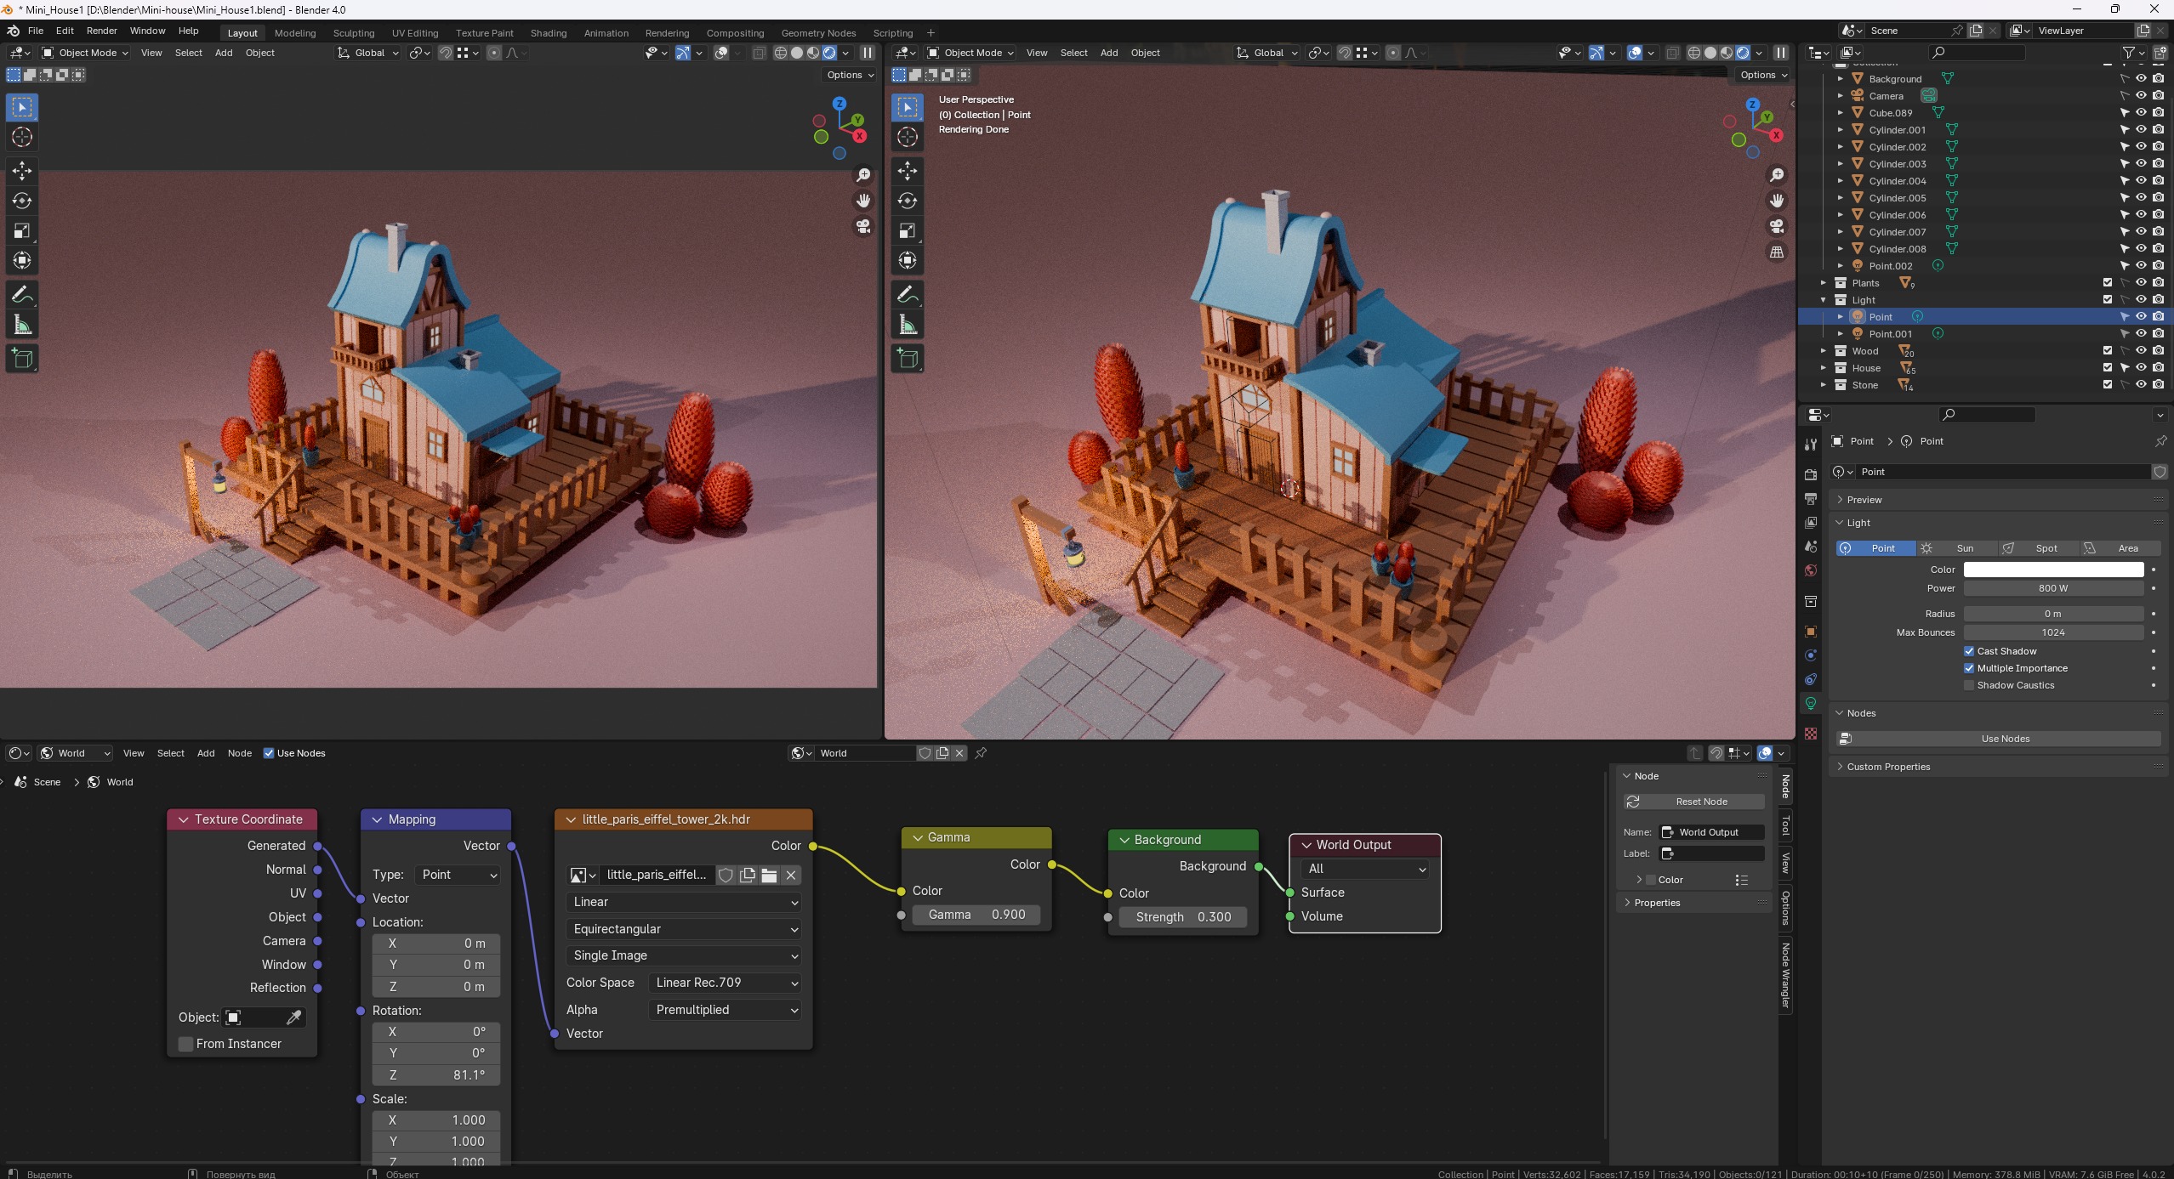Toggle Plants collection exclude checkbox
This screenshot has height=1179, width=2174.
click(x=2107, y=282)
